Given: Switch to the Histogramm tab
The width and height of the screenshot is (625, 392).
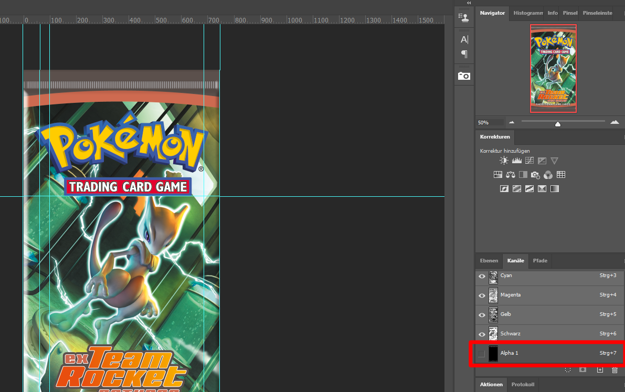Looking at the screenshot, I should click(528, 13).
